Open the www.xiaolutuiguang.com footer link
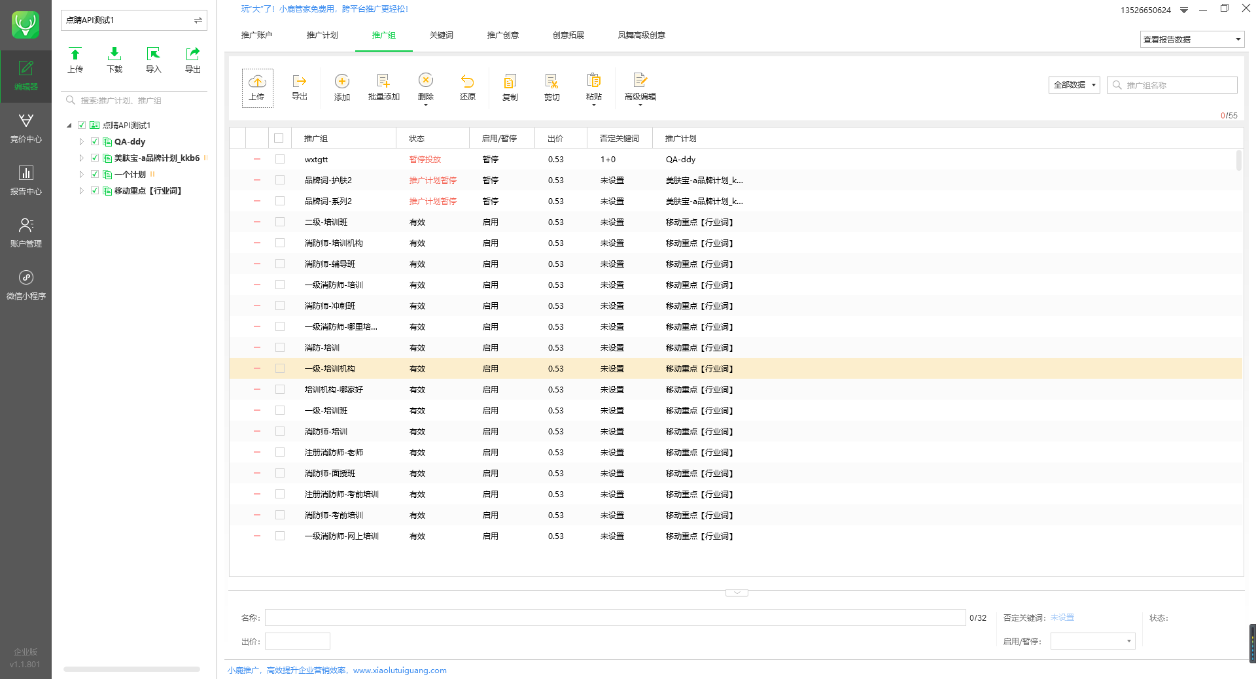The image size is (1256, 679). coord(400,670)
